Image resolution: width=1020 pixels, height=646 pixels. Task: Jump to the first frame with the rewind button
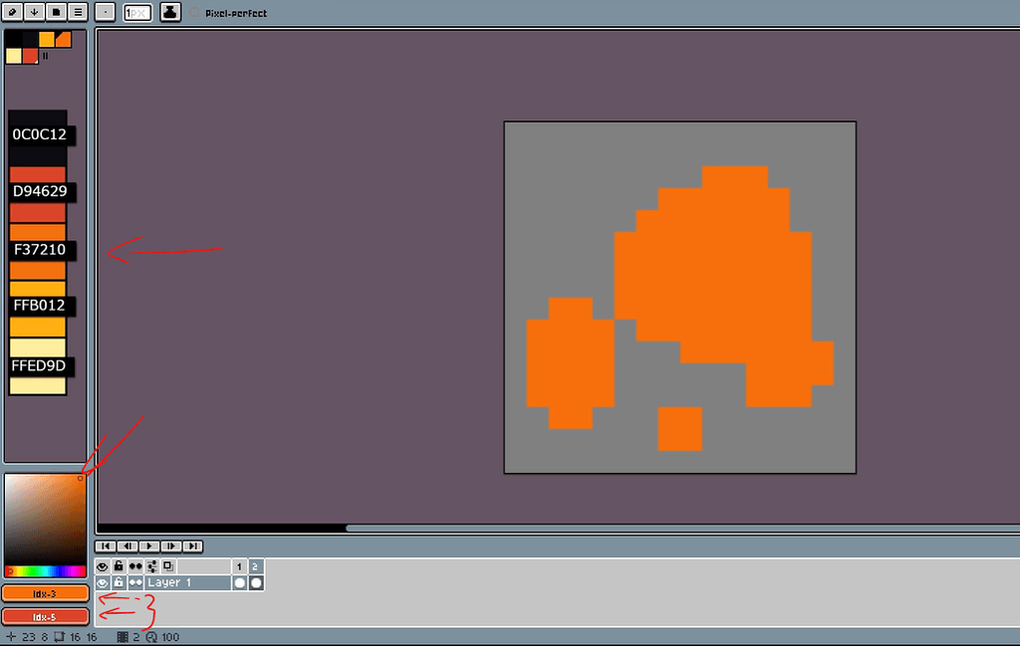[x=105, y=545]
